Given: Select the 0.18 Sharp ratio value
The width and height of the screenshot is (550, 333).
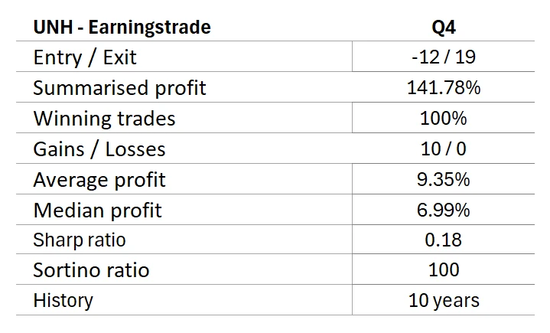Looking at the screenshot, I should click(x=444, y=240).
